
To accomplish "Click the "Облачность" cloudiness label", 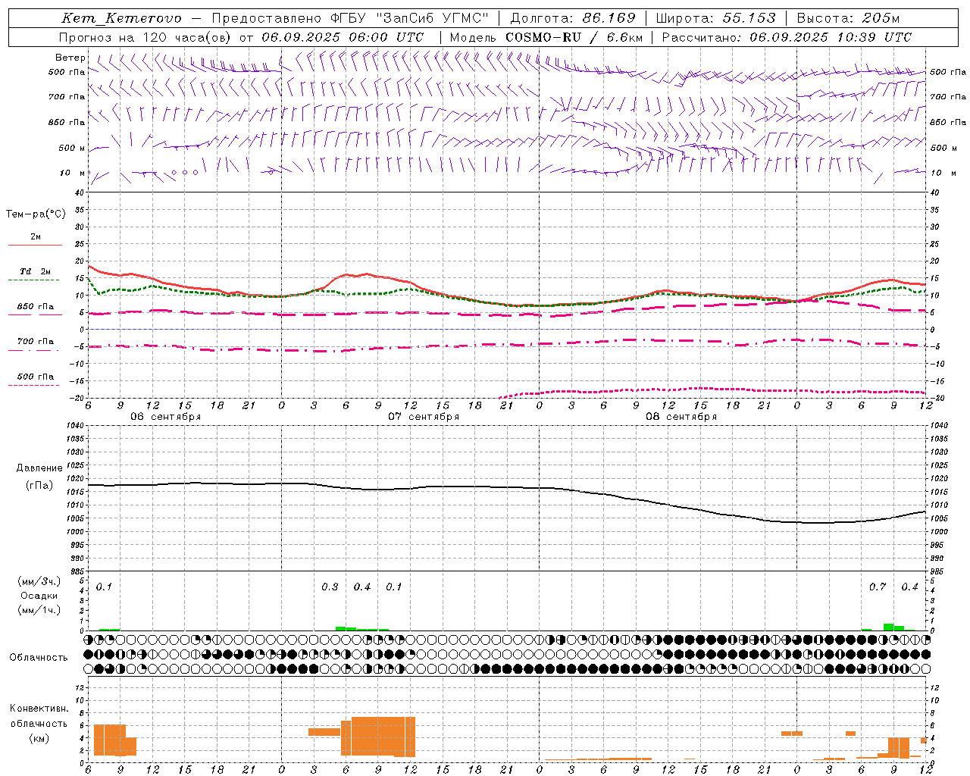I will pos(39,657).
